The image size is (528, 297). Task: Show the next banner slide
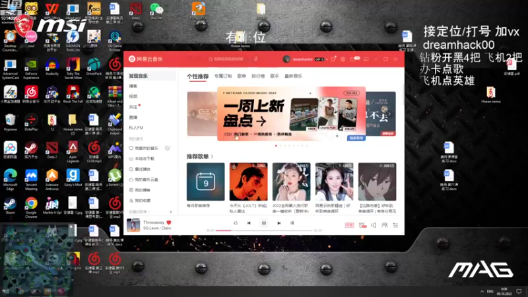[x=389, y=114]
